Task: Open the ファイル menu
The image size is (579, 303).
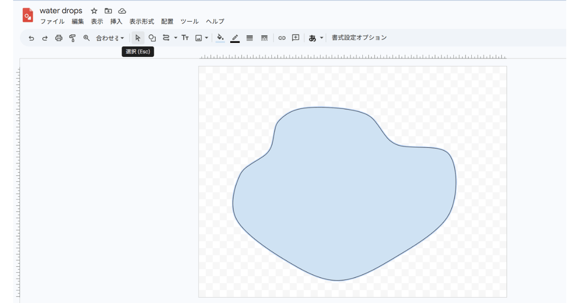Action: [52, 21]
